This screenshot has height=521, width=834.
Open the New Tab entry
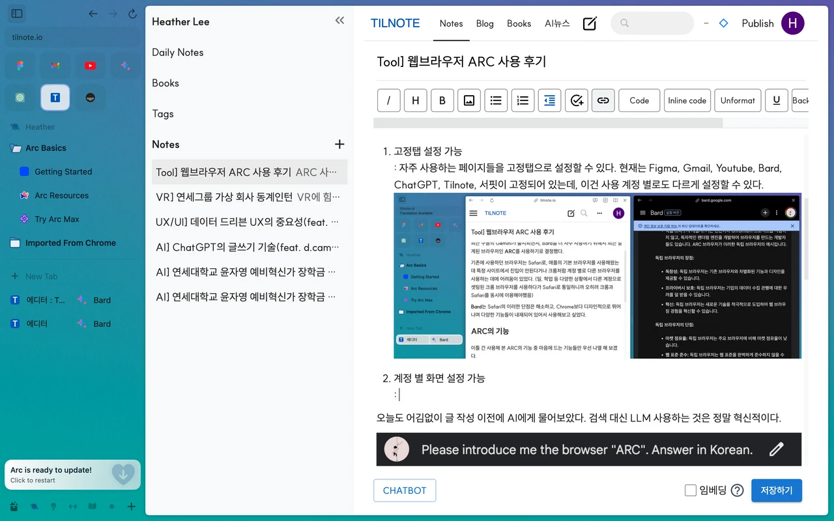[x=35, y=276]
